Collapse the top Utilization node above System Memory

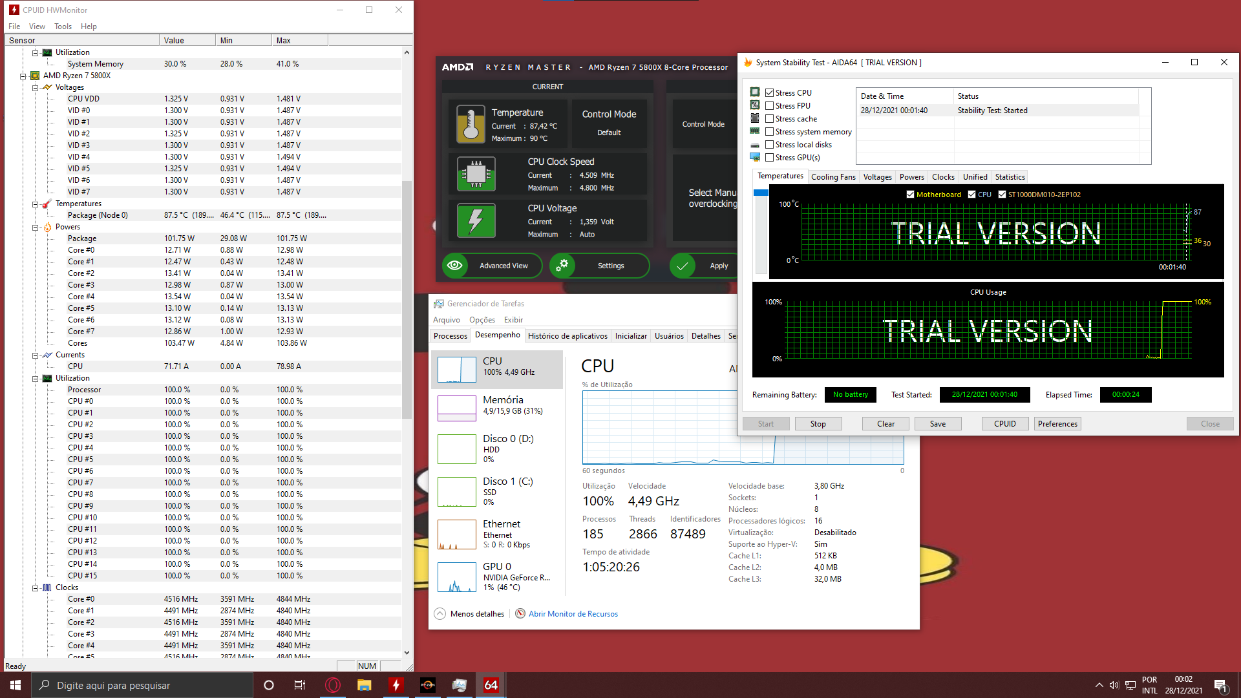[35, 52]
